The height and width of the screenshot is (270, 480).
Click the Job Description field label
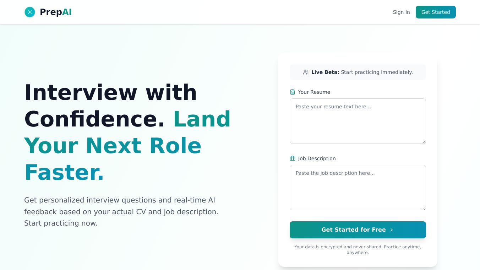click(317, 158)
